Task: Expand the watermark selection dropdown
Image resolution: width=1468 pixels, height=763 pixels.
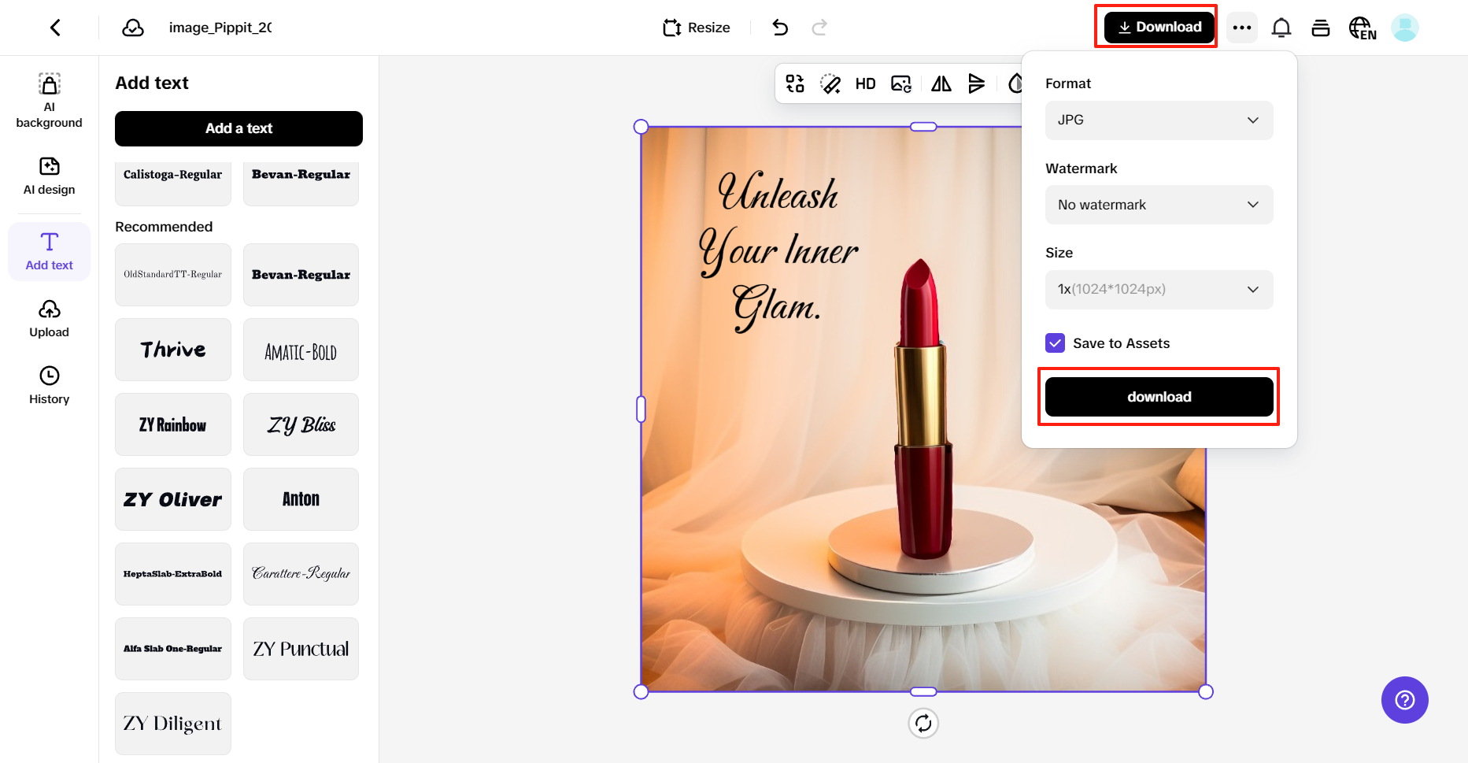Action: pos(1158,205)
